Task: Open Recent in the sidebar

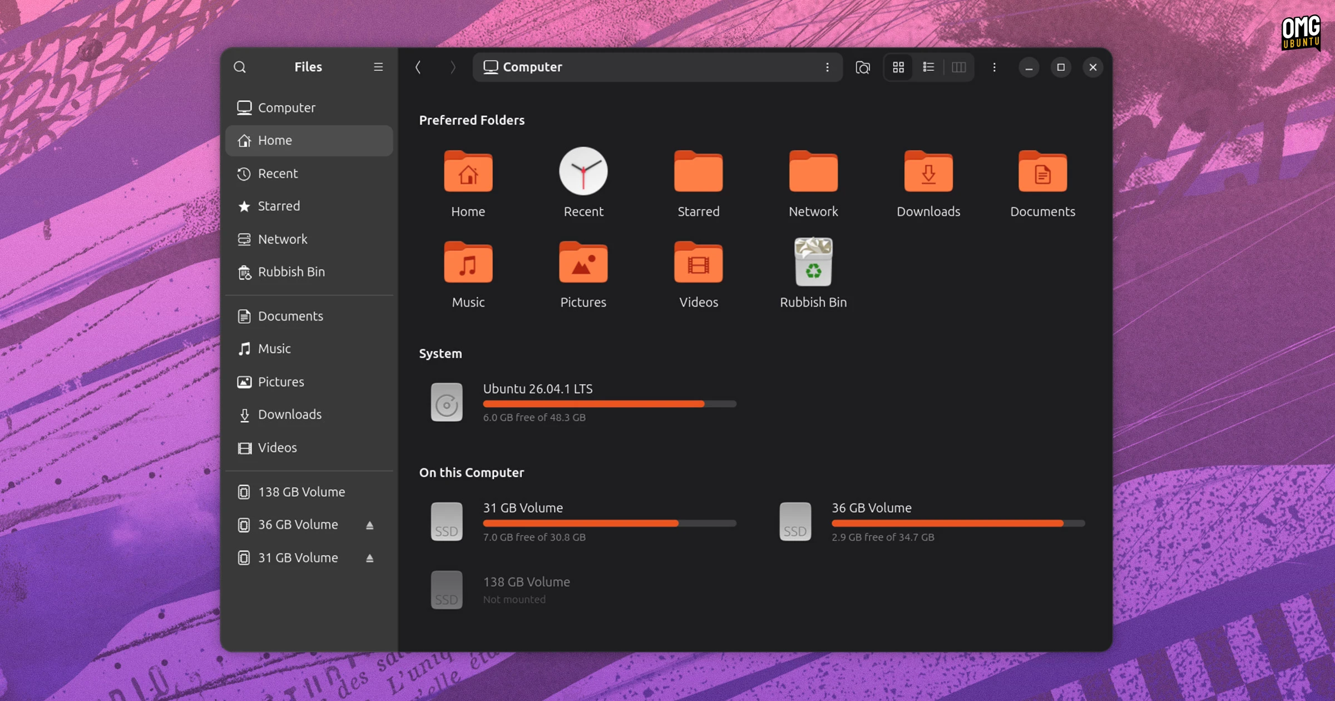Action: click(309, 174)
